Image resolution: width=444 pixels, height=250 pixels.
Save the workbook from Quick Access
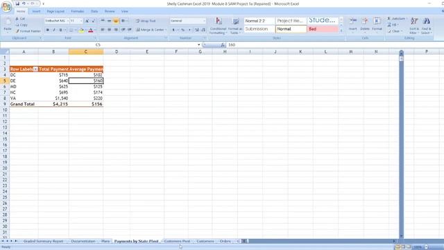pyautogui.click(x=17, y=3)
